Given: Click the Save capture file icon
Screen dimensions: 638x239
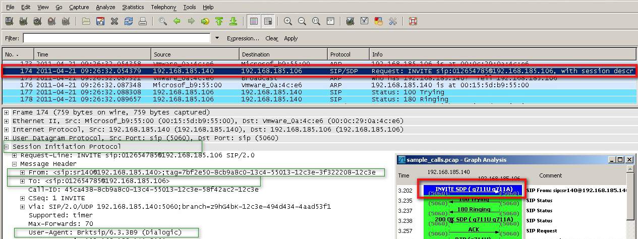Looking at the screenshot, I should point(100,21).
